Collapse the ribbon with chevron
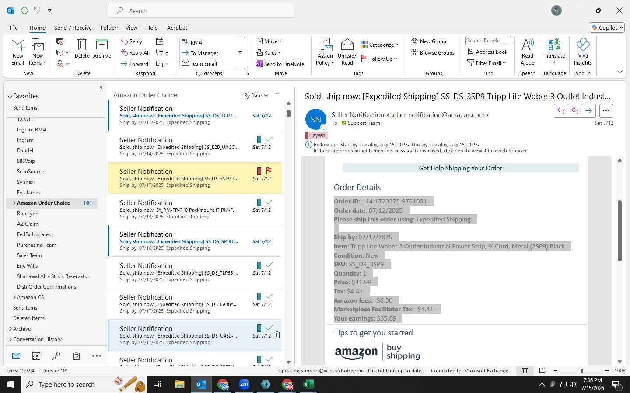This screenshot has width=630, height=393. [620, 72]
